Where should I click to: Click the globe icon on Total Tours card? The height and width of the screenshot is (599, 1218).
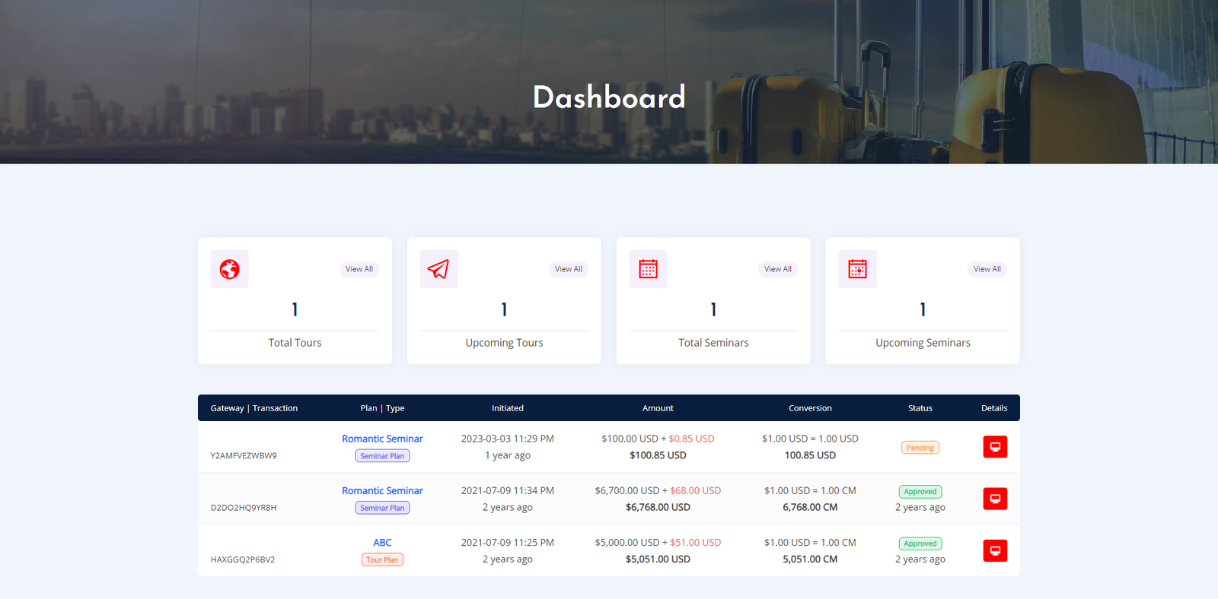[x=229, y=269]
